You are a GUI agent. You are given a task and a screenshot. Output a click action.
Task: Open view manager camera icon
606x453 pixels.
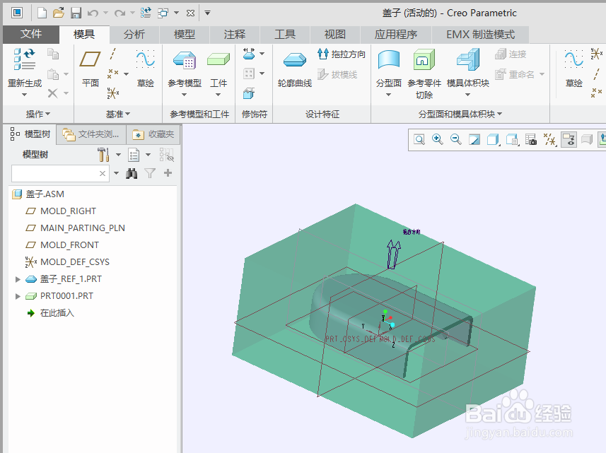click(531, 139)
